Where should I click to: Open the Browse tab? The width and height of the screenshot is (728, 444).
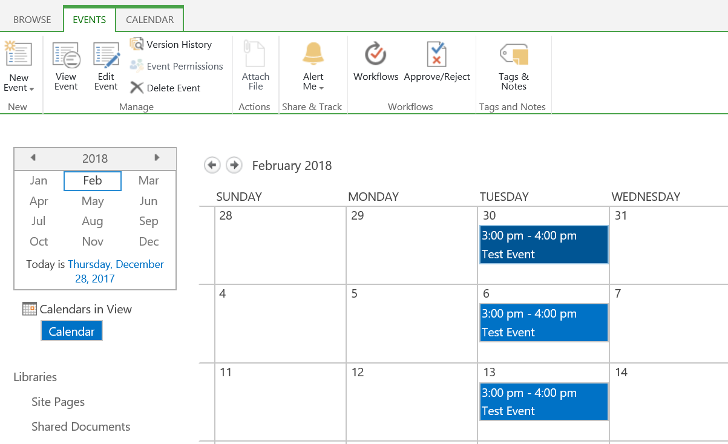tap(31, 19)
